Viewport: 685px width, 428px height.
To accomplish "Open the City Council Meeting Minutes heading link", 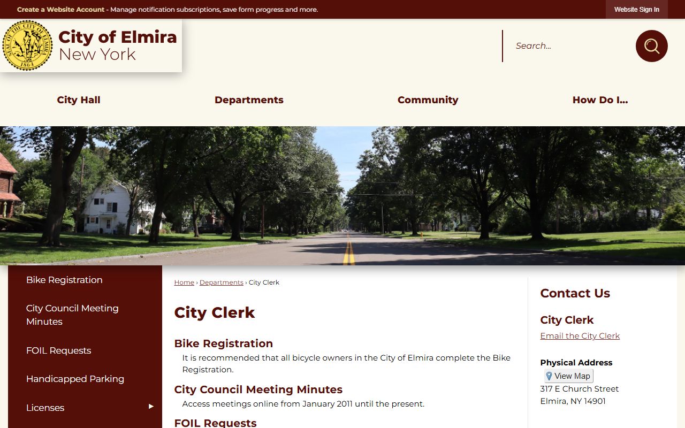I will [x=258, y=389].
